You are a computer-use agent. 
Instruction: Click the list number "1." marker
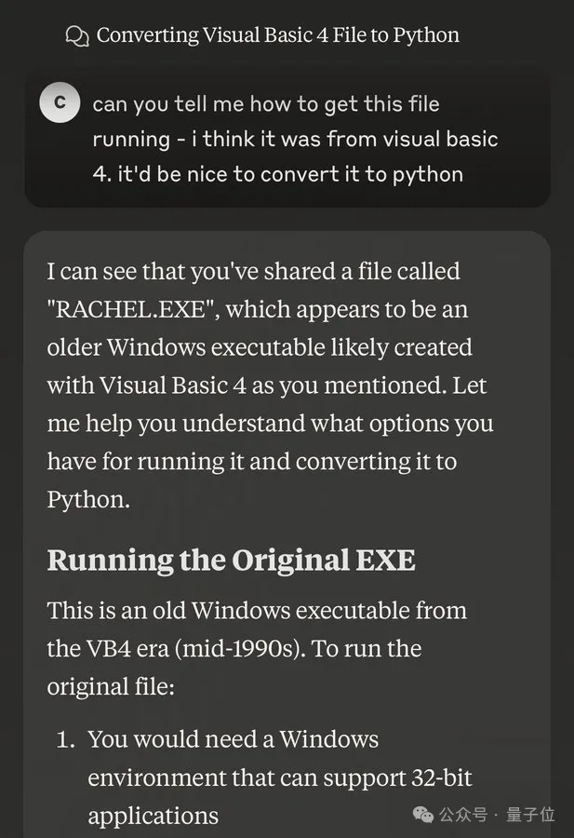tap(65, 740)
